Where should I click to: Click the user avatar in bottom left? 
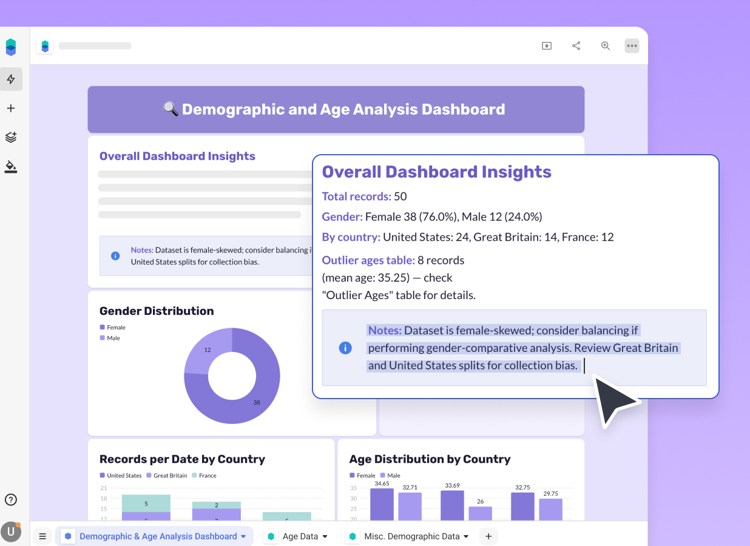click(11, 531)
